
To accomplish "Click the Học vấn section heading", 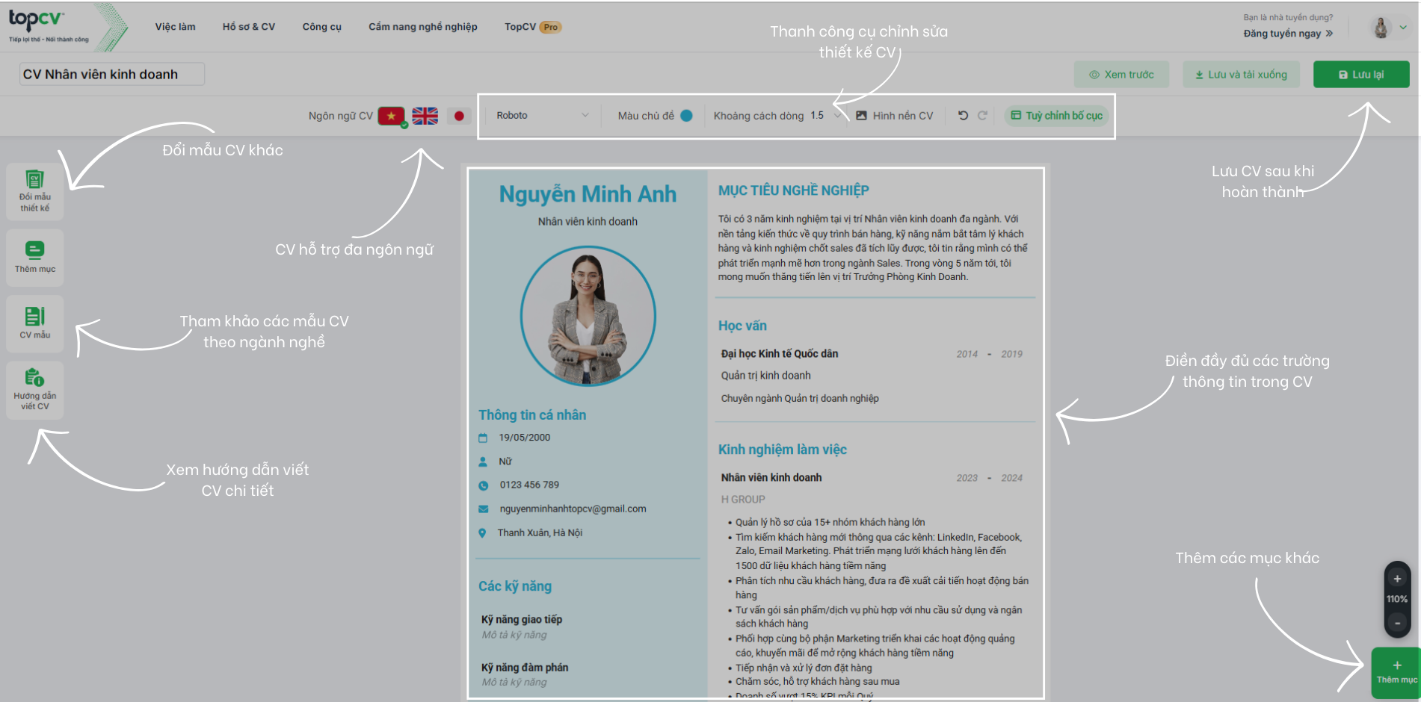I will (742, 326).
